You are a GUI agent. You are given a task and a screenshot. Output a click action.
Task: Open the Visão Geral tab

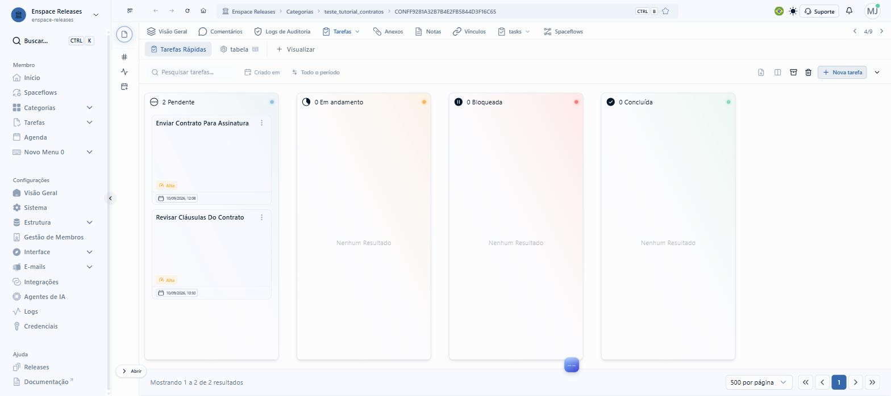coord(167,32)
